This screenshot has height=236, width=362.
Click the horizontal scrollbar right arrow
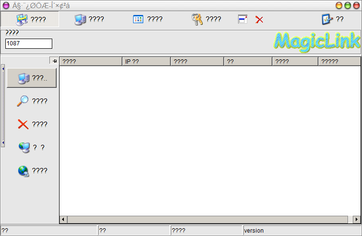pos(357,220)
